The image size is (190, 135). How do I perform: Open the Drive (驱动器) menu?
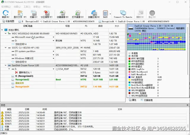tap(6, 7)
